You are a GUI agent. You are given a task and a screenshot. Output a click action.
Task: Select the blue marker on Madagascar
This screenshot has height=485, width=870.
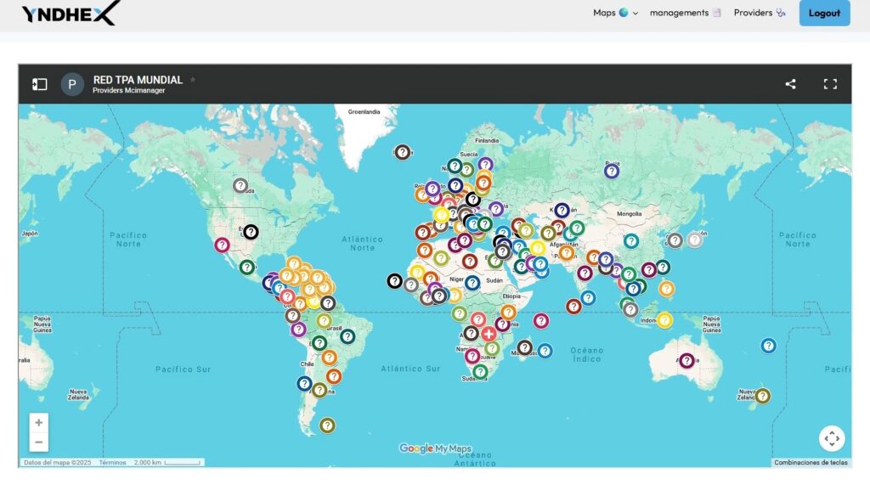(545, 351)
